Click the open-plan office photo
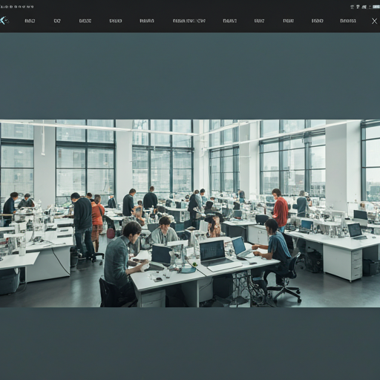 click(190, 214)
